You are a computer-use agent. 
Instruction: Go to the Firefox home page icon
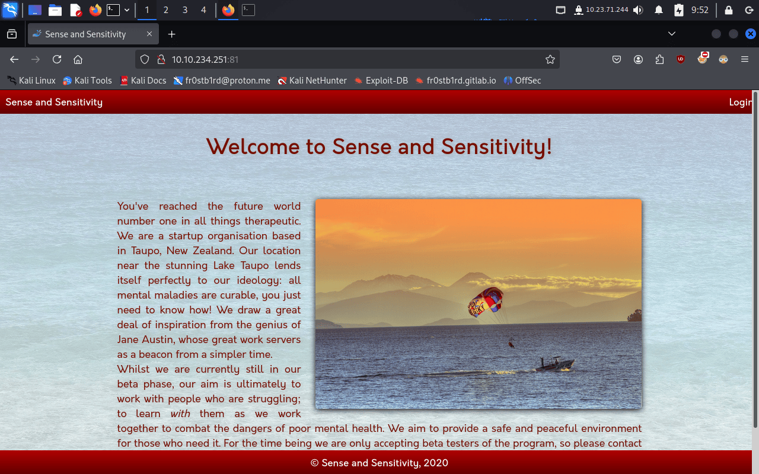pos(78,59)
